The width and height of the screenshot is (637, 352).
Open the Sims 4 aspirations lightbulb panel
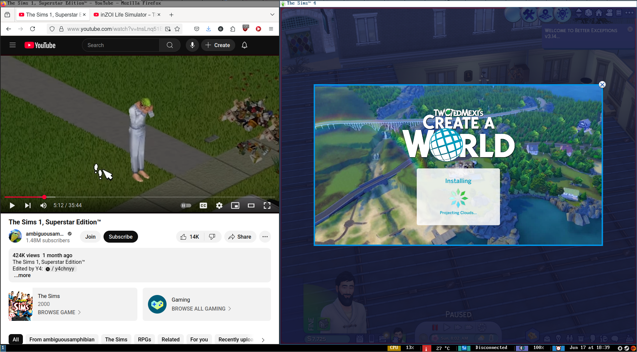point(558,339)
